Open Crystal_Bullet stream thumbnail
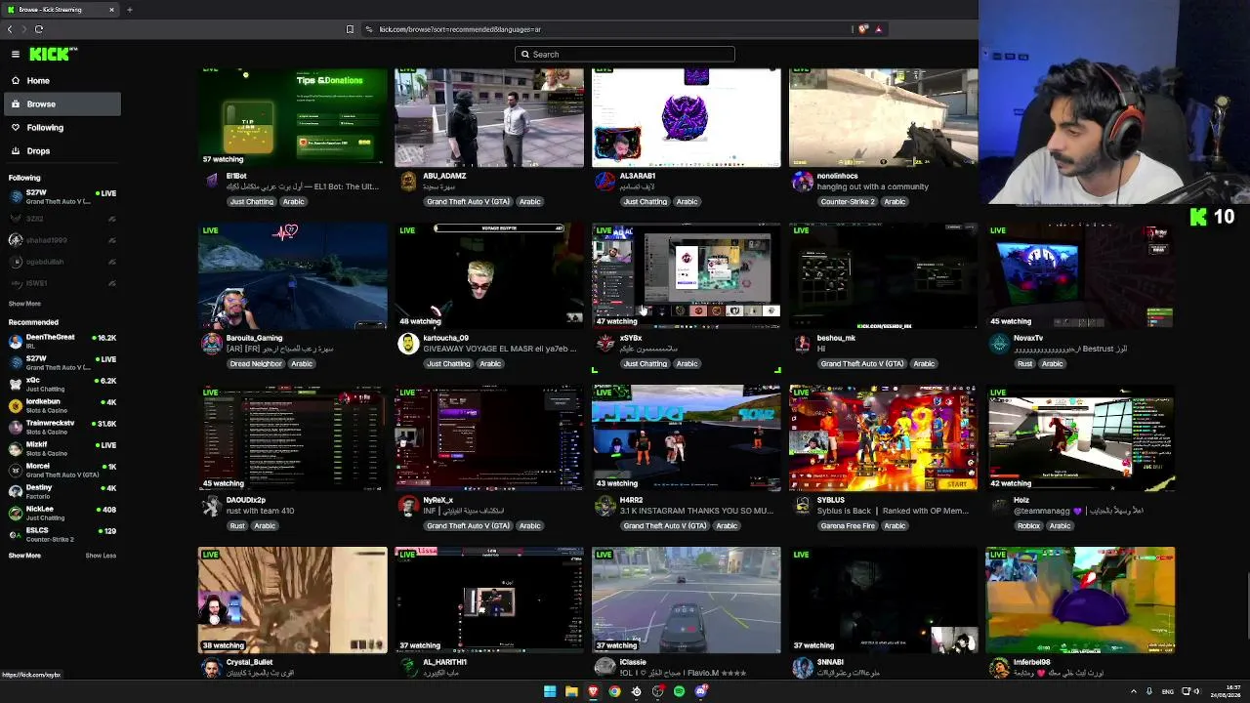1250x703 pixels. [x=293, y=600]
